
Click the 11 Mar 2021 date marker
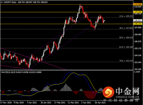point(73,103)
